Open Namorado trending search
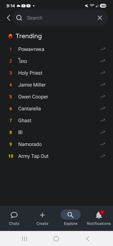The image size is (113, 246). click(56, 144)
